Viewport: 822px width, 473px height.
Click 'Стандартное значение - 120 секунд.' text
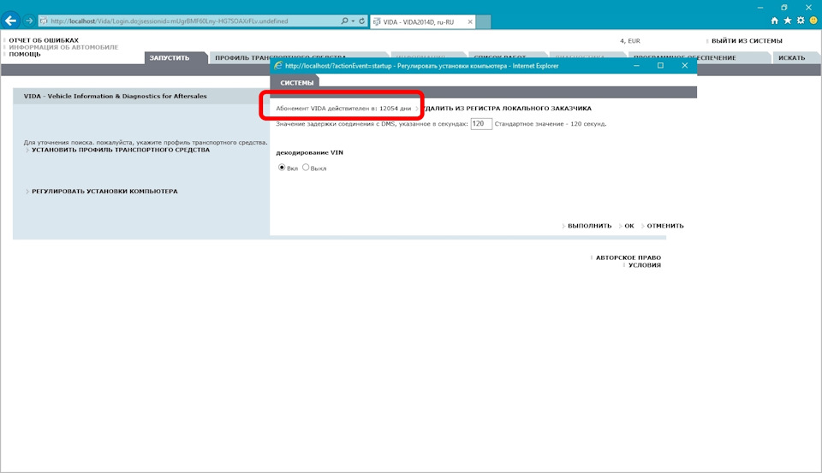pos(551,124)
